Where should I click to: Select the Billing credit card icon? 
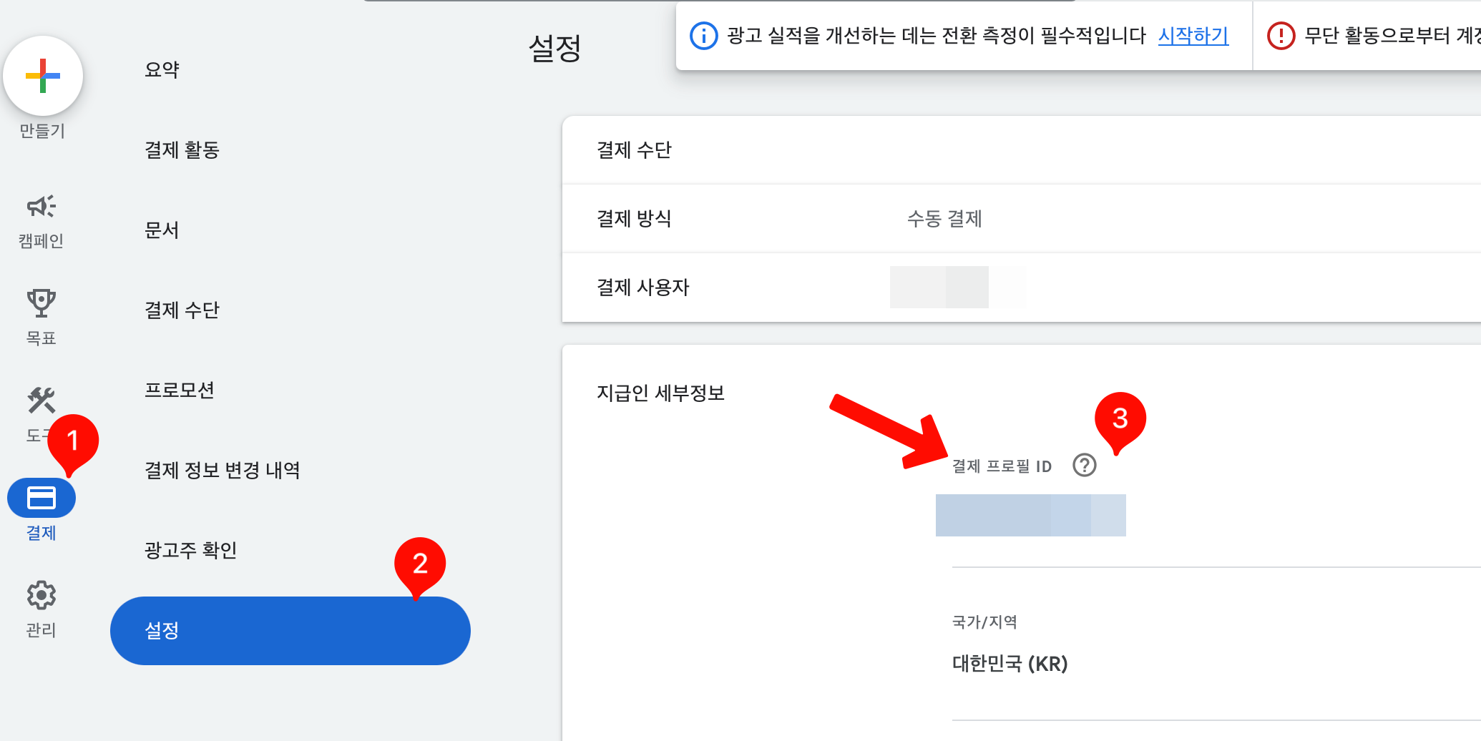pos(41,498)
